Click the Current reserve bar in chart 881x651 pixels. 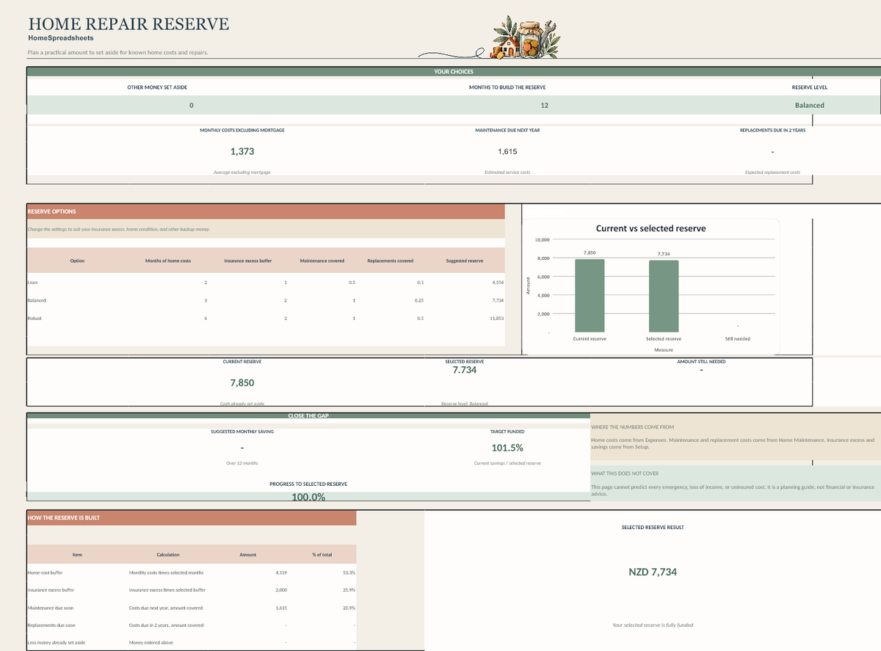click(x=589, y=296)
